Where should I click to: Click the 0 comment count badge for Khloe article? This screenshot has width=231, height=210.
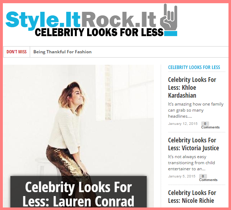coord(205,123)
